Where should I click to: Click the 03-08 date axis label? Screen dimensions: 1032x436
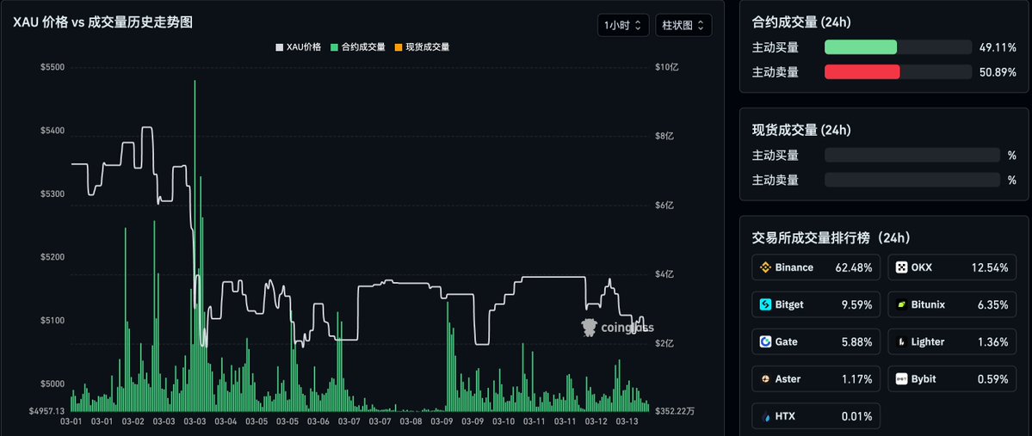pyautogui.click(x=411, y=421)
